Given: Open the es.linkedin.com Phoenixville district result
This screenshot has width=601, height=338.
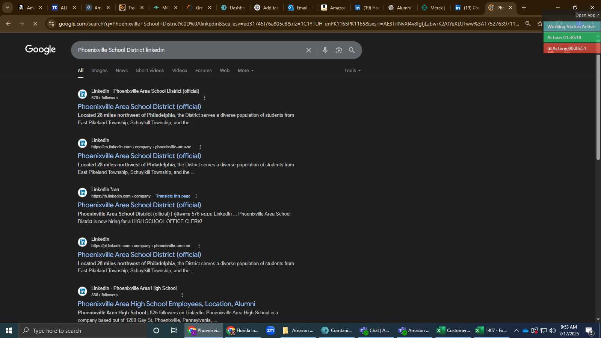Looking at the screenshot, I should pyautogui.click(x=139, y=156).
